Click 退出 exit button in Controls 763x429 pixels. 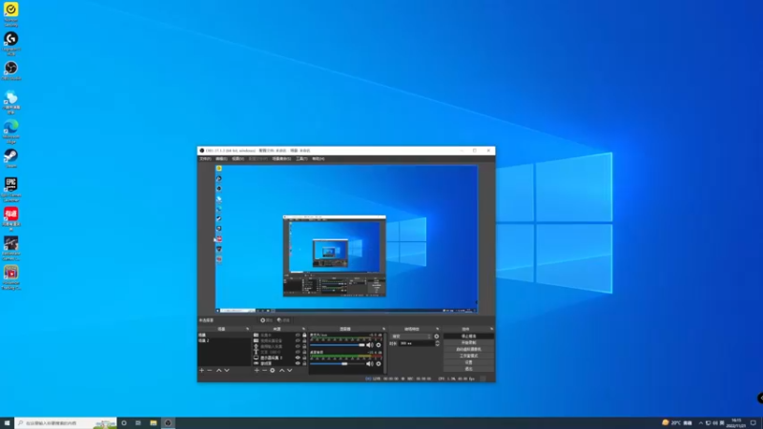(x=468, y=369)
